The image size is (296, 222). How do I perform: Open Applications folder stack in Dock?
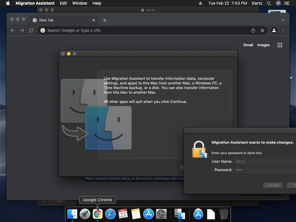coord(198,214)
